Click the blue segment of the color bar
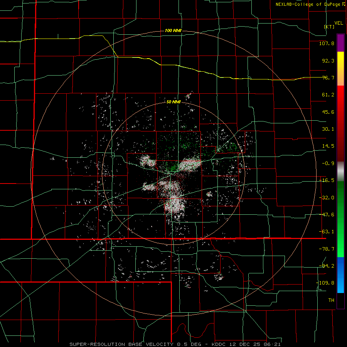347x347 pixels. point(340,275)
